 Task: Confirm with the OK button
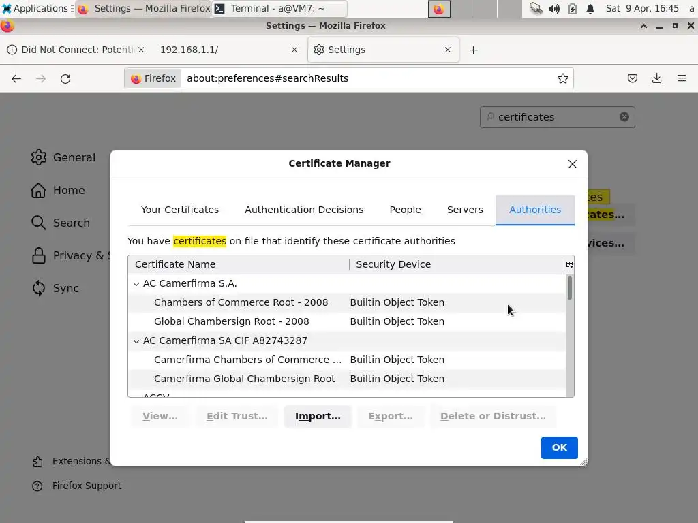559,448
